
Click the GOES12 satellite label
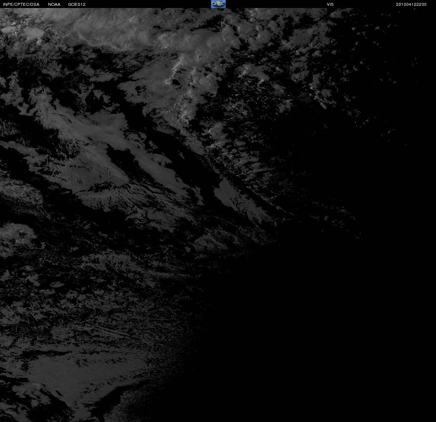pos(77,4)
